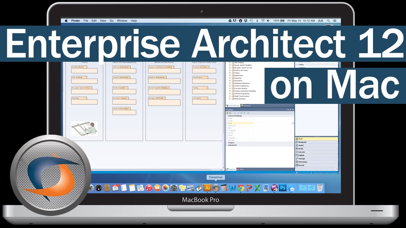Open the Publish category
This screenshot has width=406, height=228.
click(317, 155)
